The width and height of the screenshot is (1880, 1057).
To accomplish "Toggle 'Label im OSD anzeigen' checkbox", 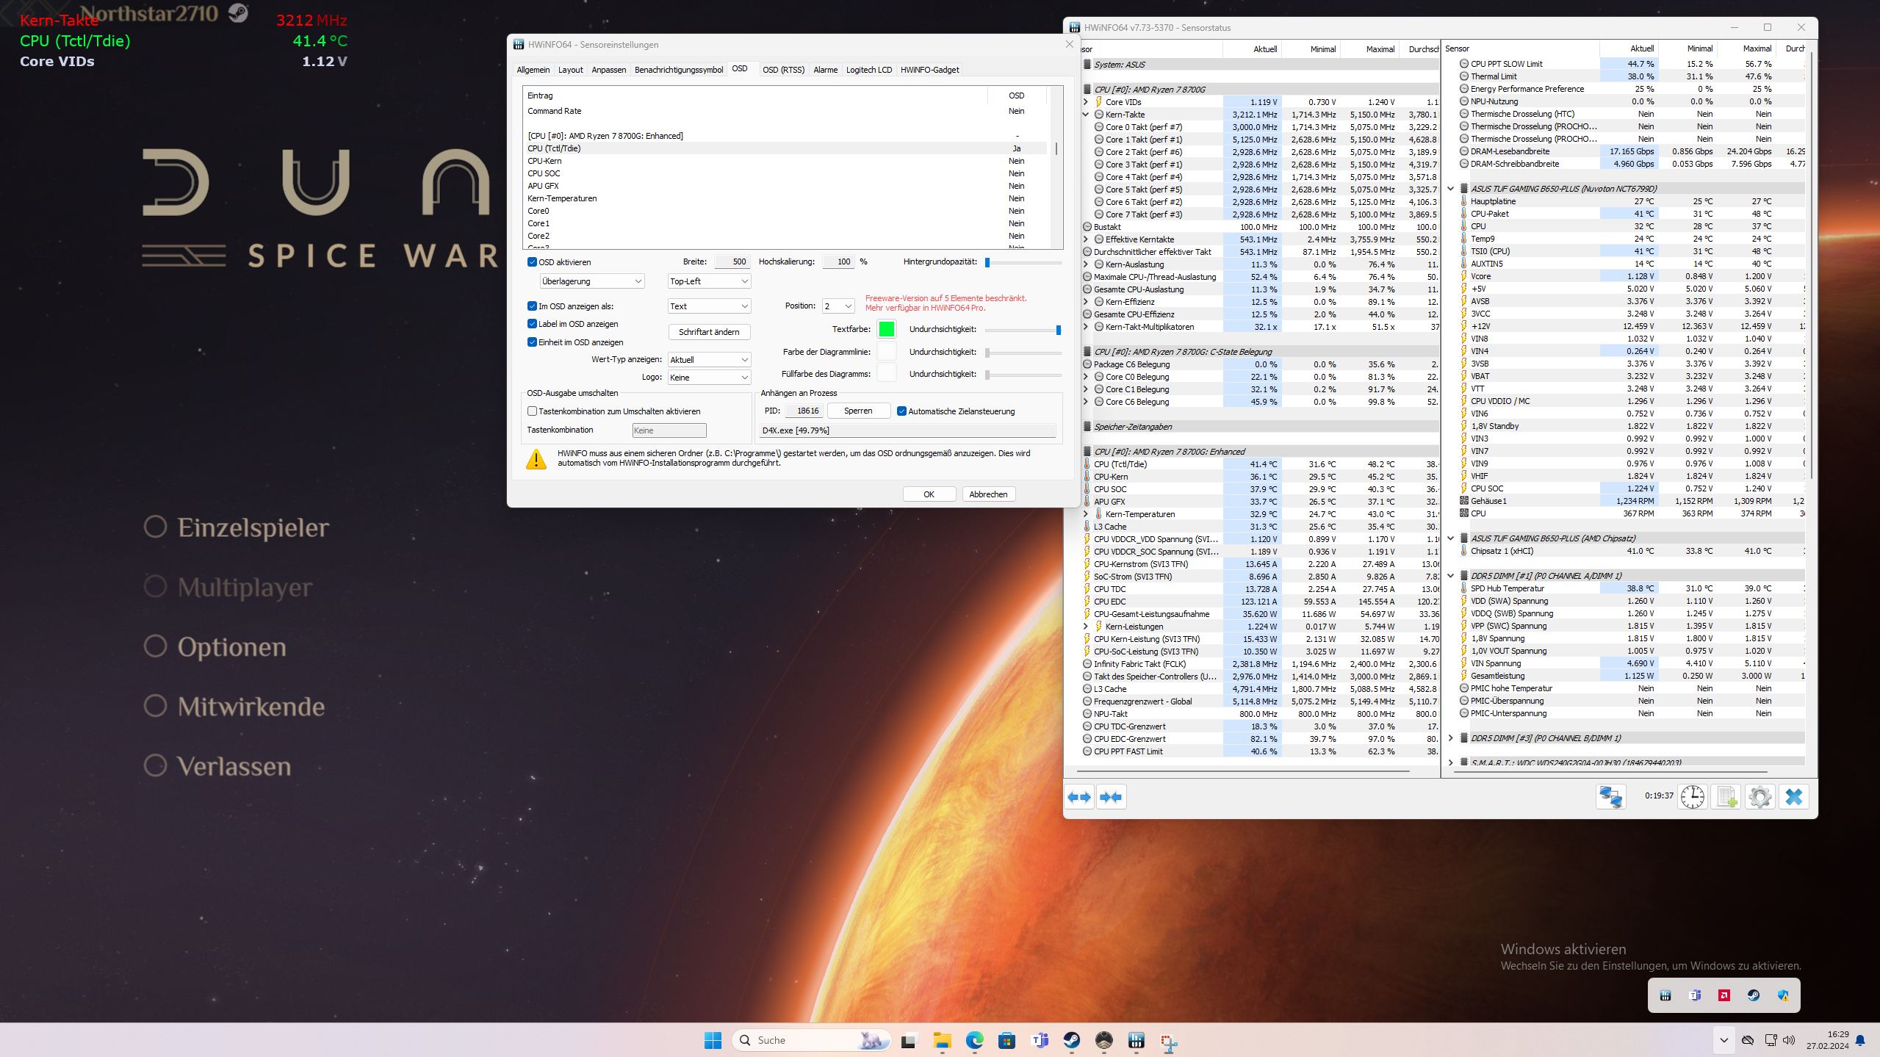I will pyautogui.click(x=532, y=324).
